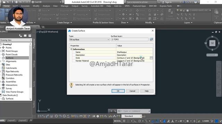Open the Manage ribbon tab

[65, 6]
